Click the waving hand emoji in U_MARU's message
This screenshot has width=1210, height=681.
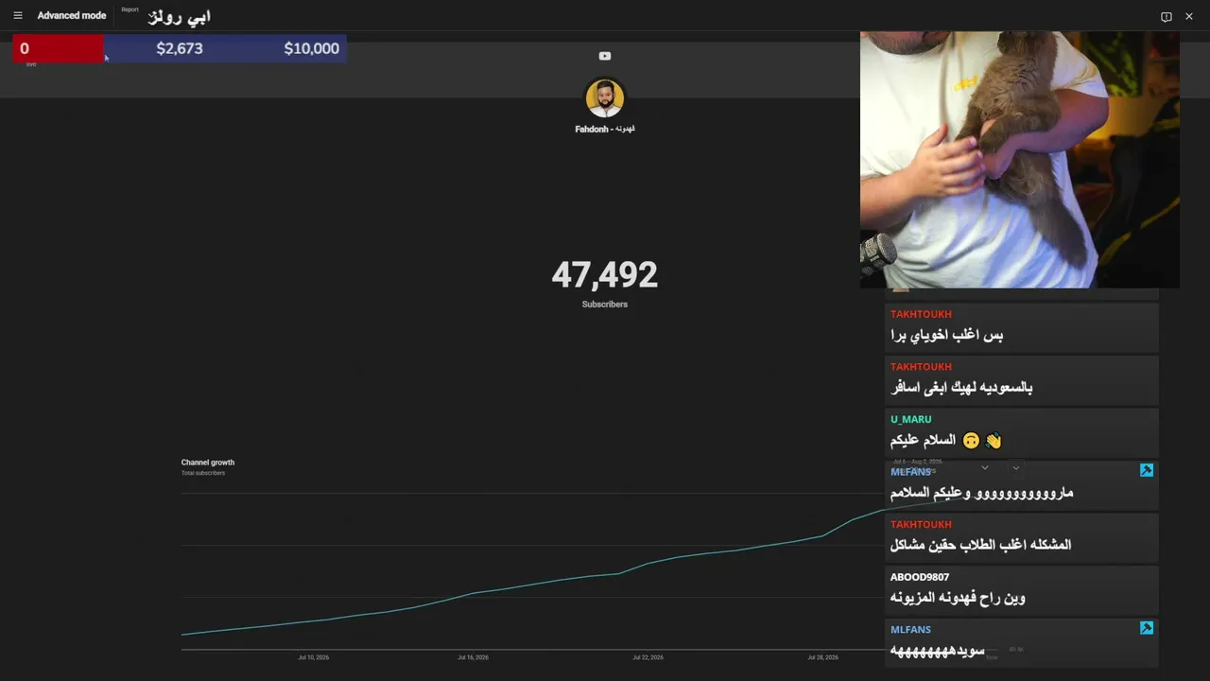(993, 441)
